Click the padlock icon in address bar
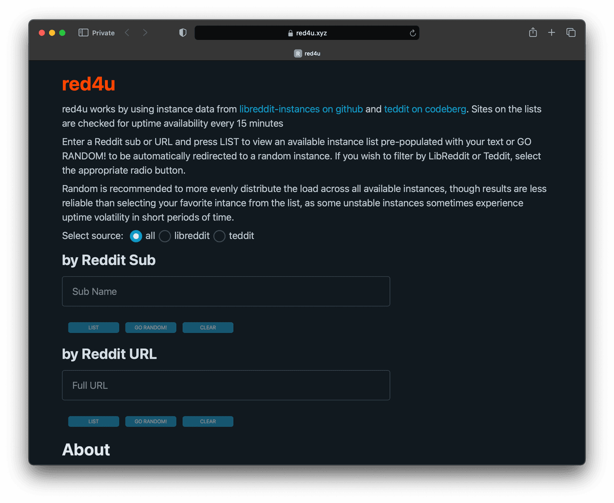Viewport: 614px width, 503px height. [x=291, y=33]
